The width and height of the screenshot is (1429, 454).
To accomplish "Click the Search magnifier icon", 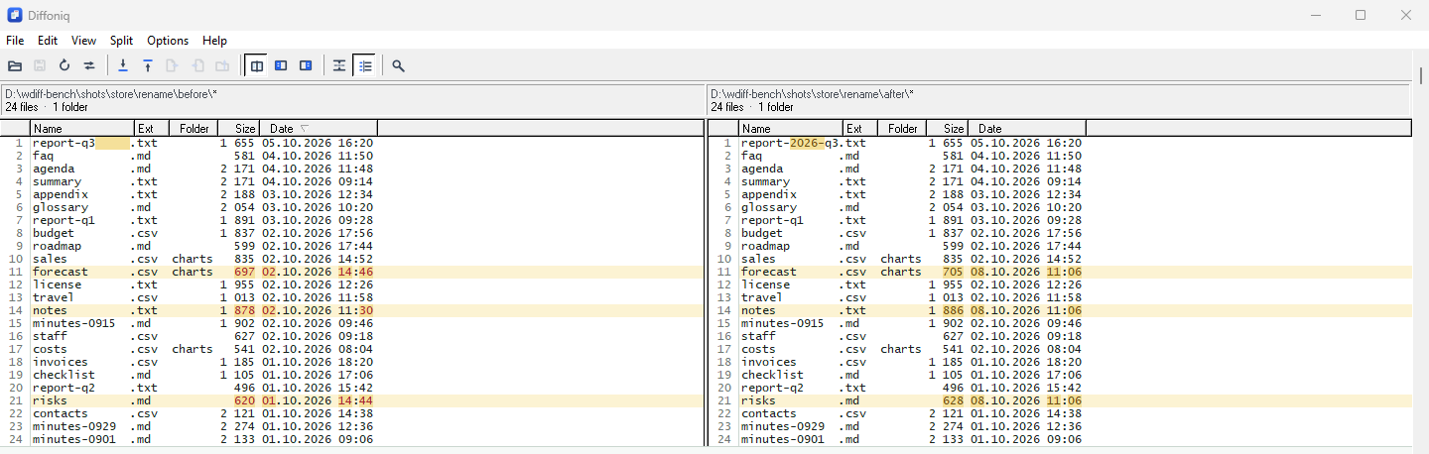I will [398, 65].
